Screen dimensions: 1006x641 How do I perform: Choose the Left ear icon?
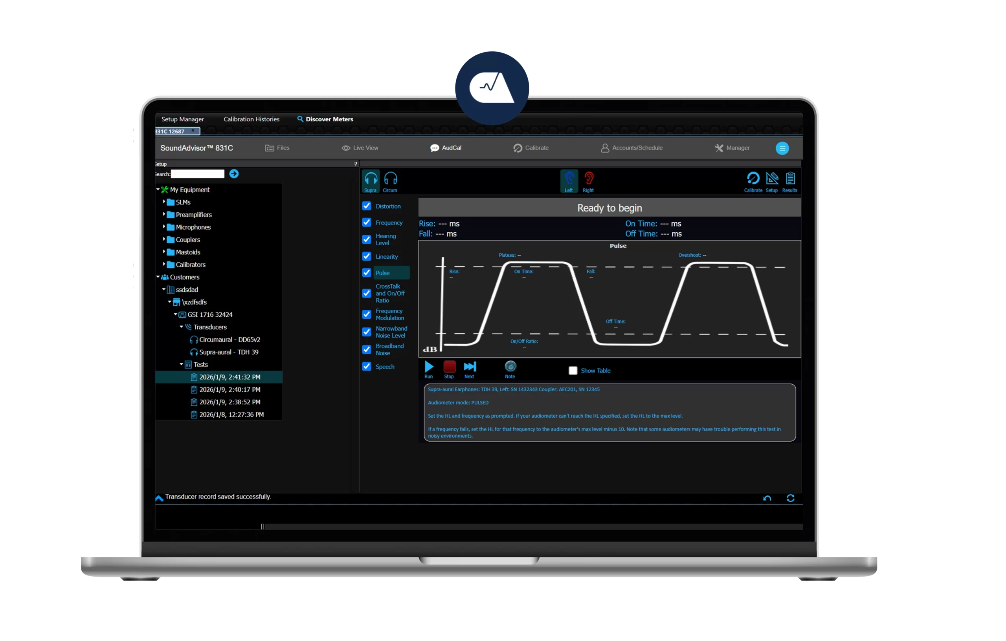pyautogui.click(x=569, y=181)
